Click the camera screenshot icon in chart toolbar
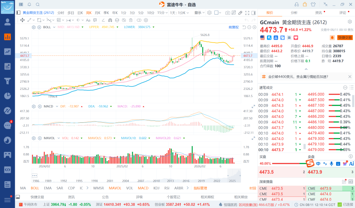Screen dimensions: 355x208 point(227,13)
